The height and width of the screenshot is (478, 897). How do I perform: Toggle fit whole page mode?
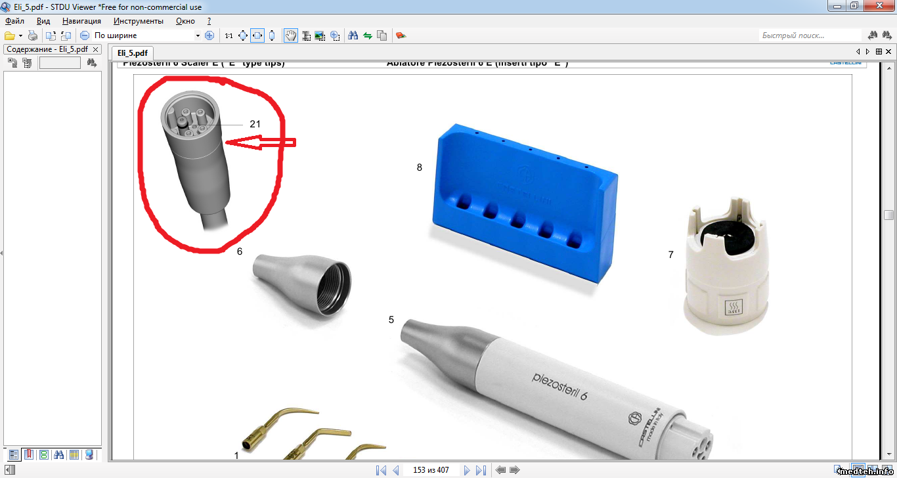(x=243, y=35)
